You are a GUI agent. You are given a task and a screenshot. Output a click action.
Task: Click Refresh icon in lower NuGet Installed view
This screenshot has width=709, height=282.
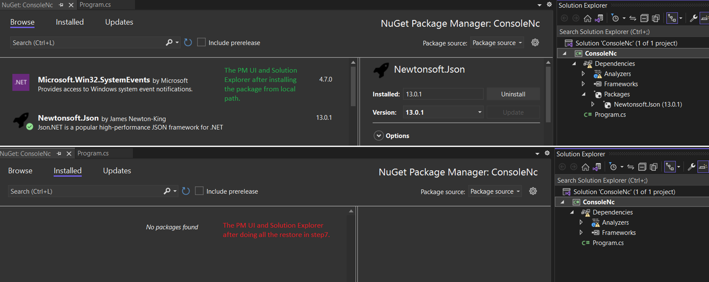point(186,191)
